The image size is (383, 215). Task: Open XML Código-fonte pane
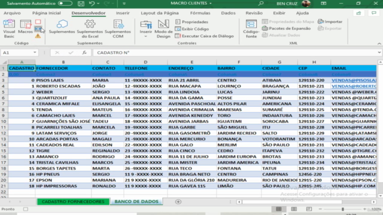click(x=251, y=29)
